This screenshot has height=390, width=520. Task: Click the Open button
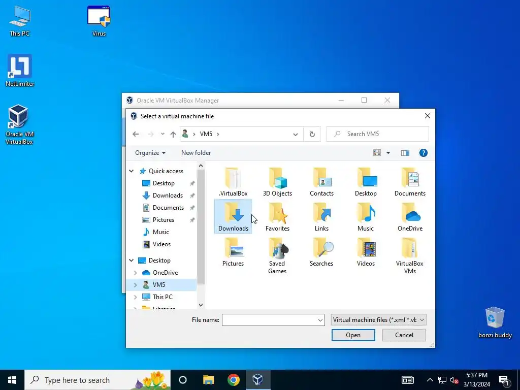point(353,335)
